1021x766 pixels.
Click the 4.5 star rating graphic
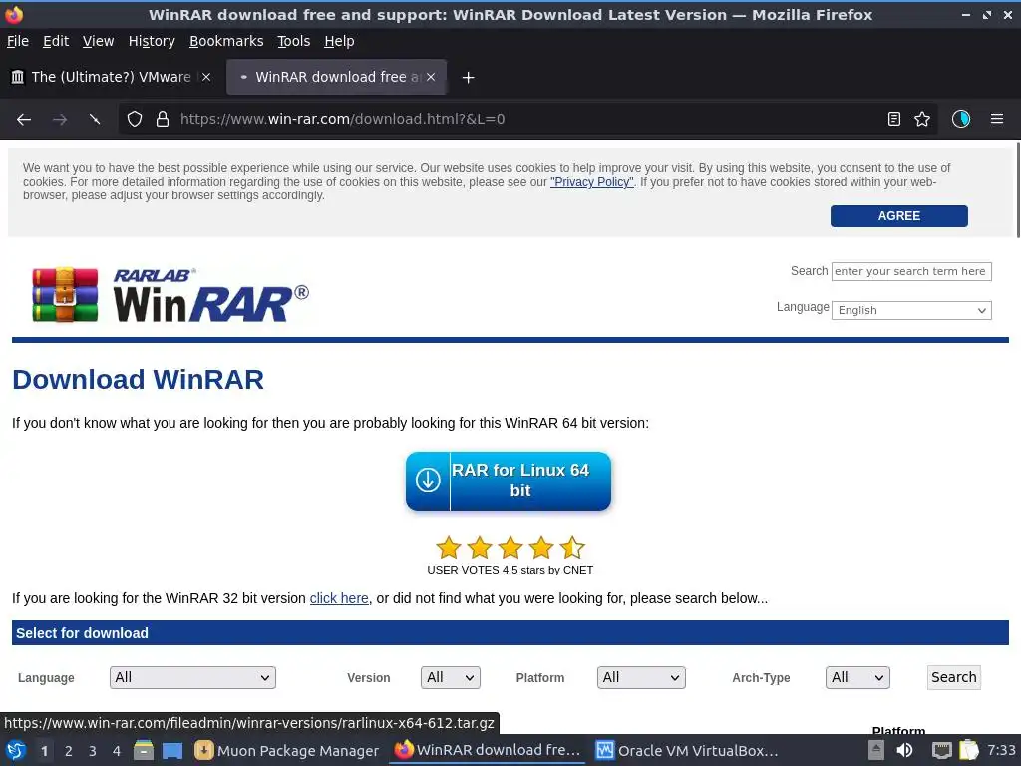[510, 548]
